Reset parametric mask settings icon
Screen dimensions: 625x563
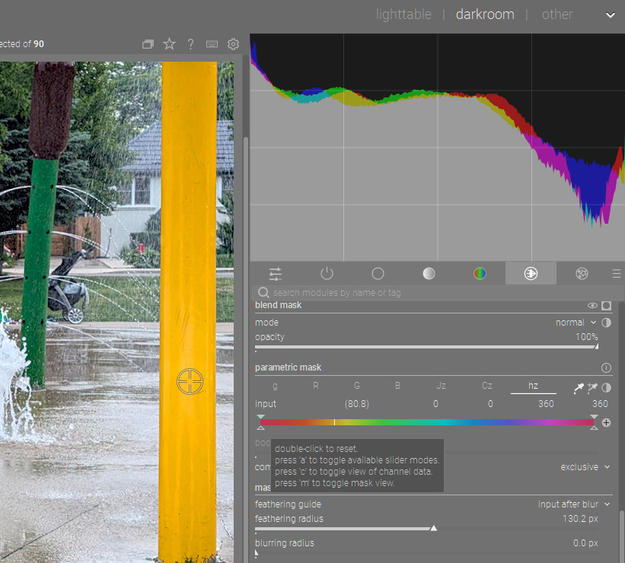coord(606,367)
